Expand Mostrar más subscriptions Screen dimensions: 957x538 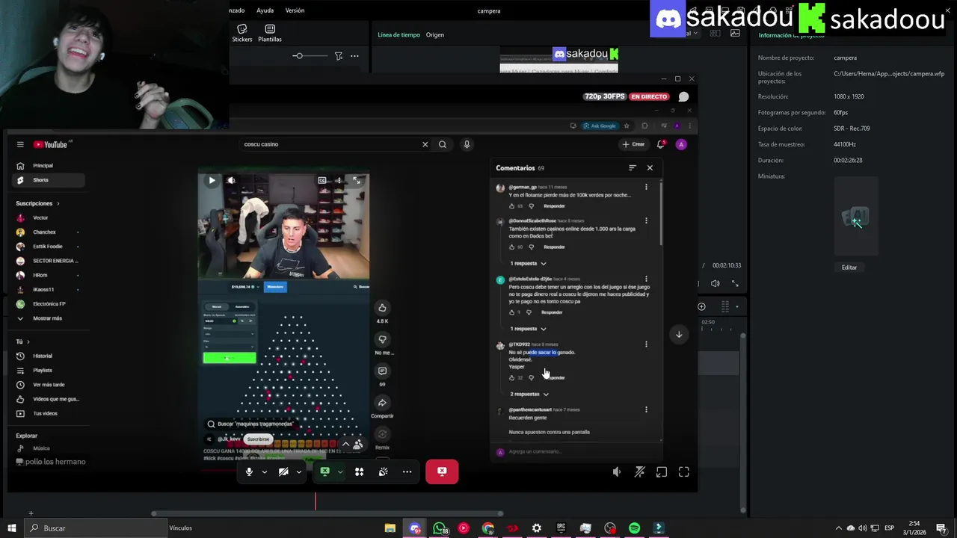click(x=47, y=318)
